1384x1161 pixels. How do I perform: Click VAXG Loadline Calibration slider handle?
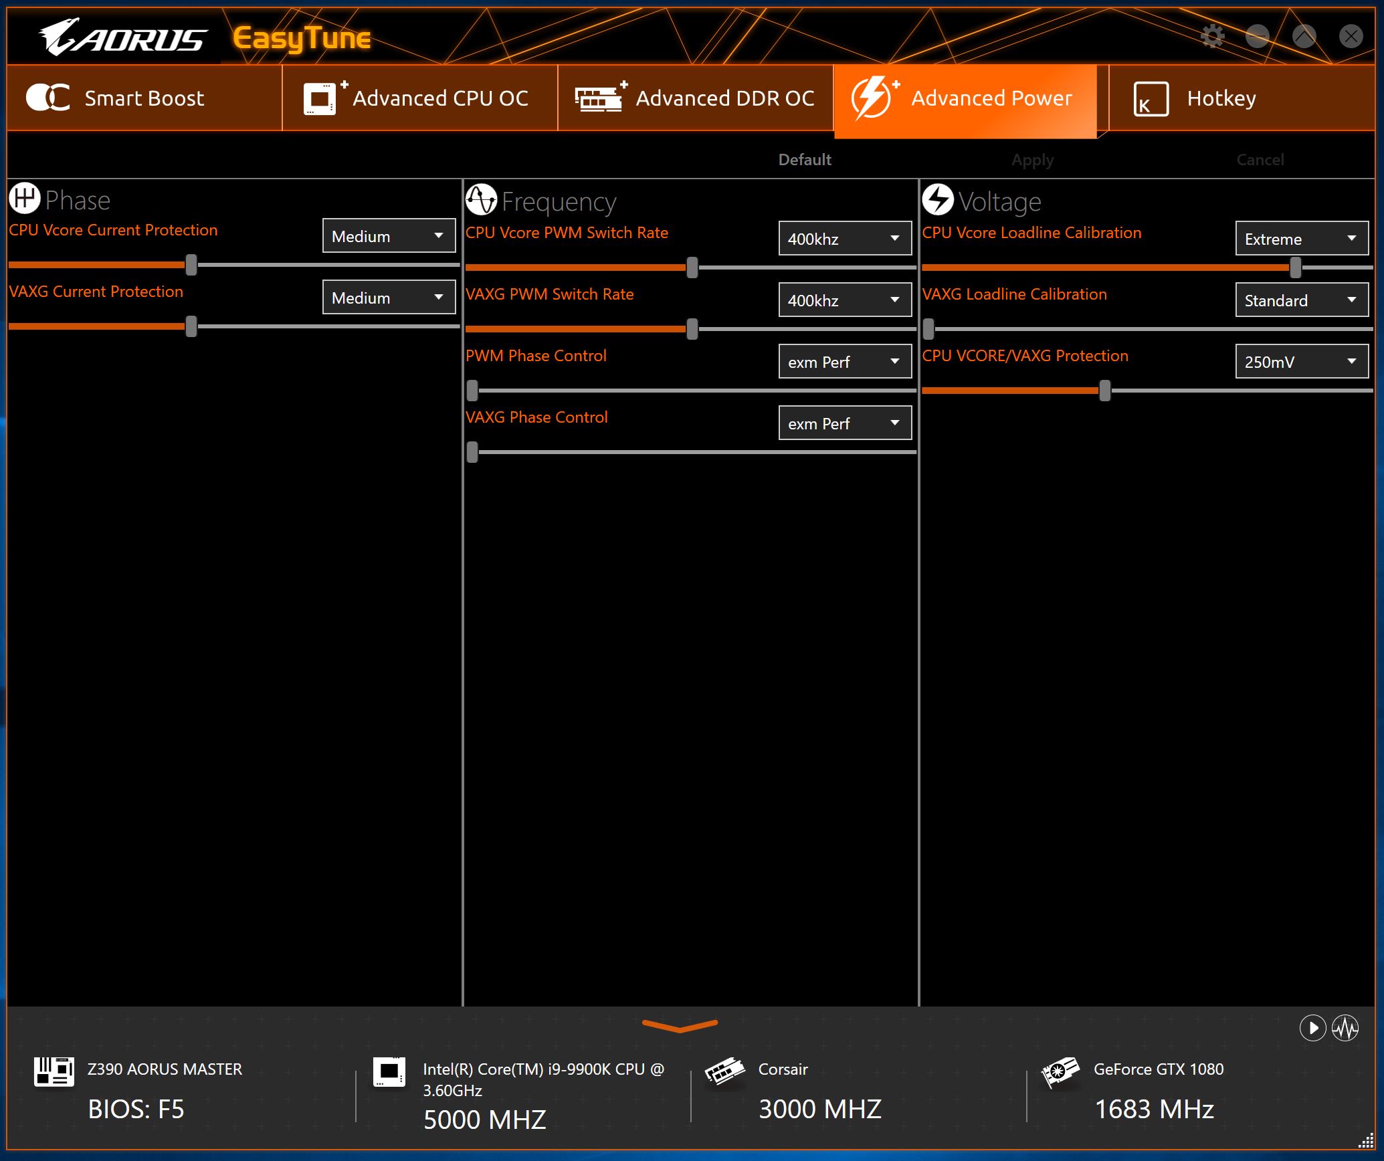click(x=928, y=329)
